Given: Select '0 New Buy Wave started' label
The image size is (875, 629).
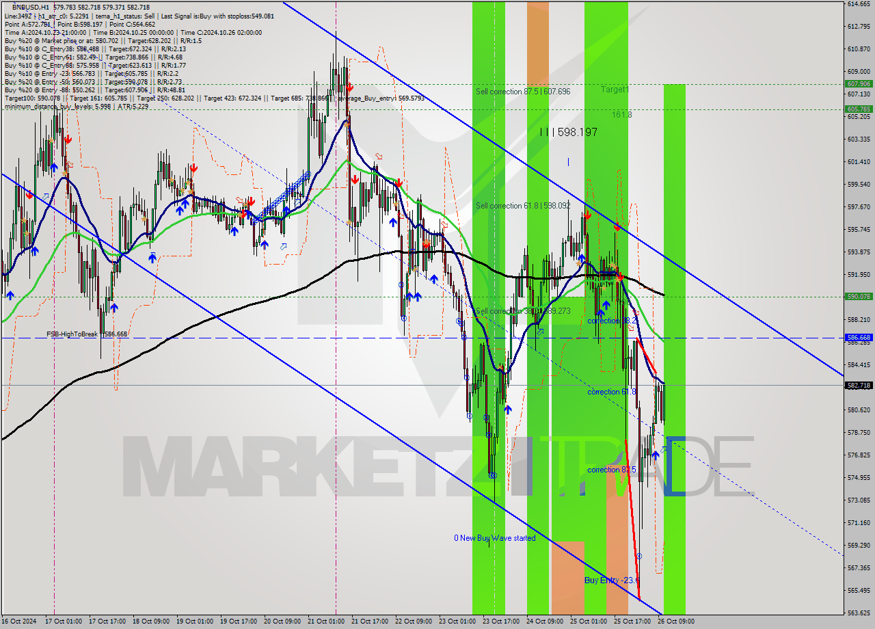Looking at the screenshot, I should tap(495, 538).
